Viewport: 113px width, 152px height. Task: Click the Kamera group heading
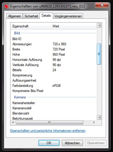[20, 97]
